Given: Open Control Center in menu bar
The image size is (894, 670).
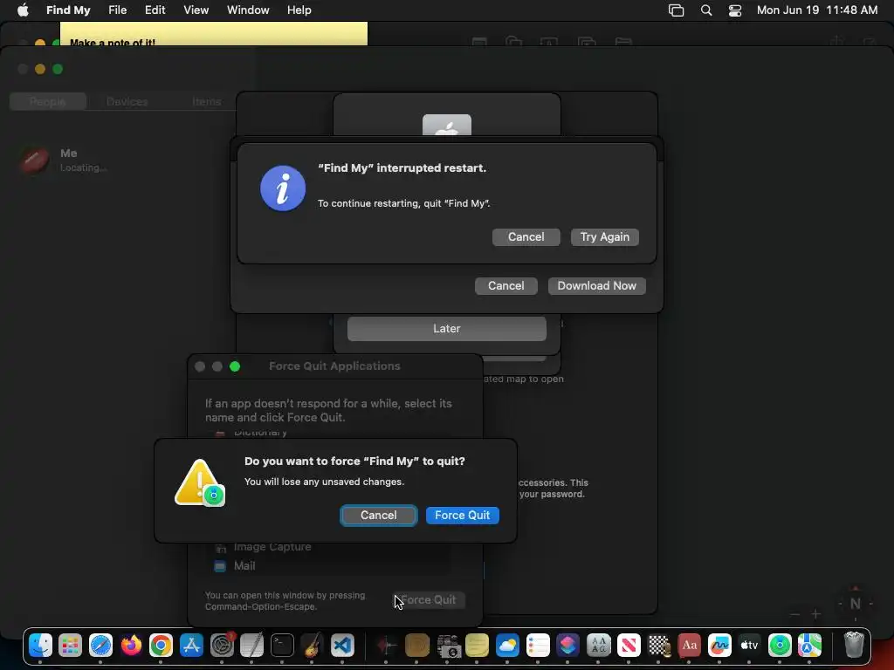Looking at the screenshot, I should (735, 10).
